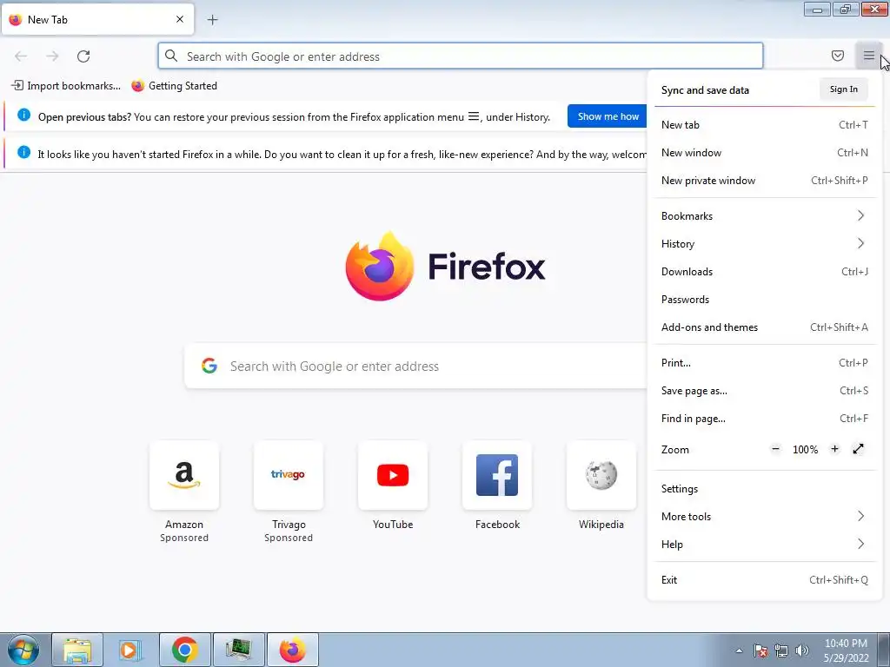Click the Show me how button
The image size is (890, 667).
[x=608, y=116]
